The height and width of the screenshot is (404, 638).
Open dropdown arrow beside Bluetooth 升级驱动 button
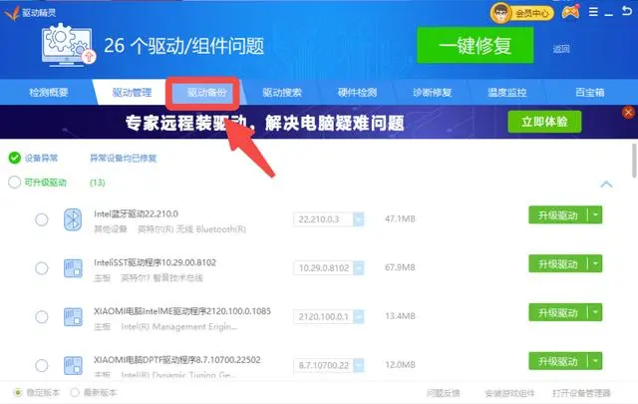[596, 215]
